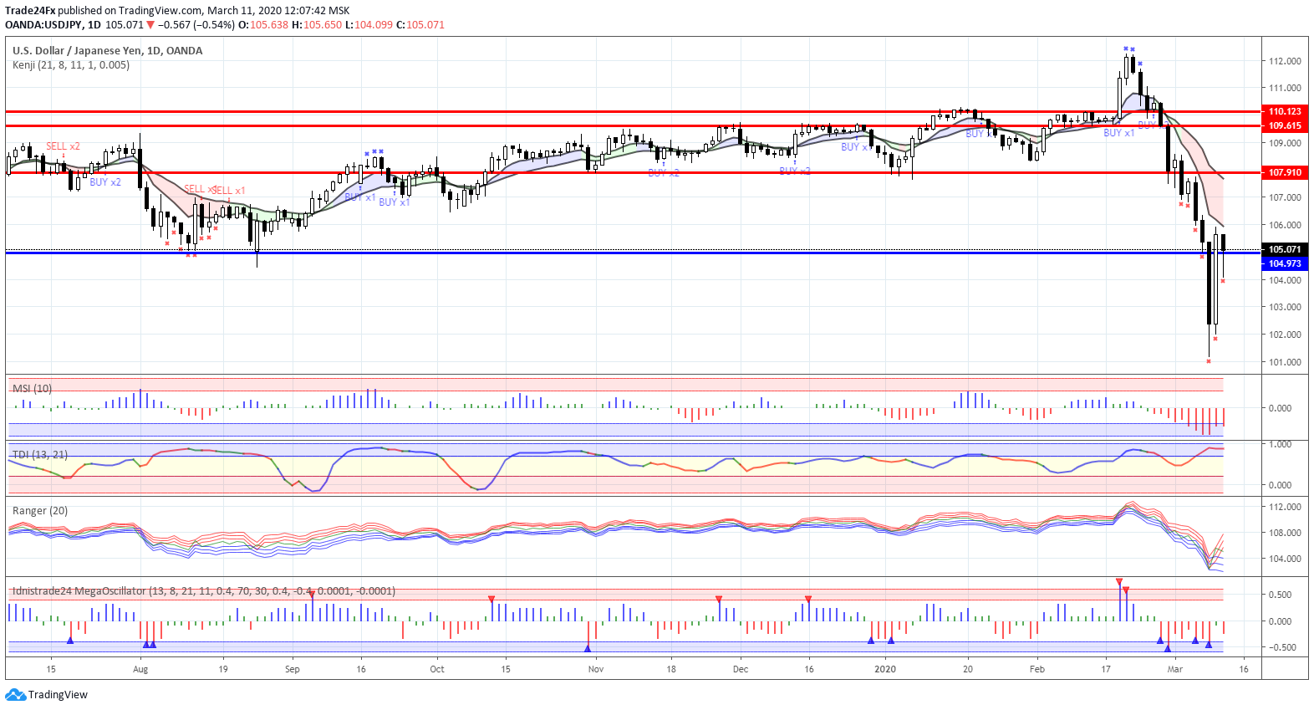This screenshot has width=1314, height=710.
Task: Click the 112.000 price axis tick
Action: click(1285, 61)
